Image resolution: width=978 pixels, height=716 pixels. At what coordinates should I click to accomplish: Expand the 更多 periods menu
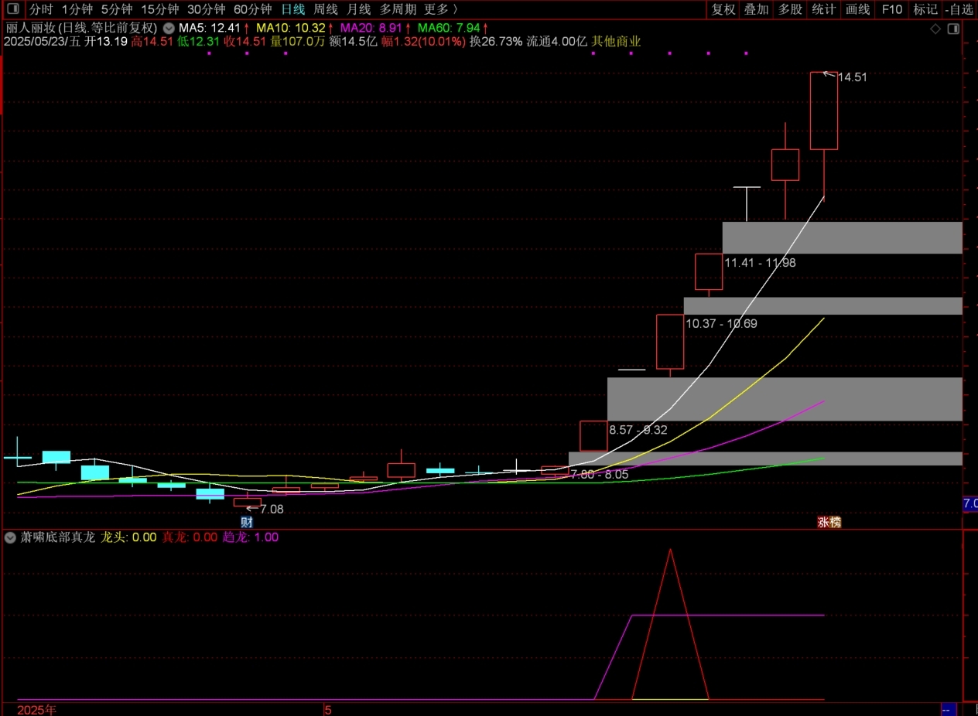coord(441,9)
